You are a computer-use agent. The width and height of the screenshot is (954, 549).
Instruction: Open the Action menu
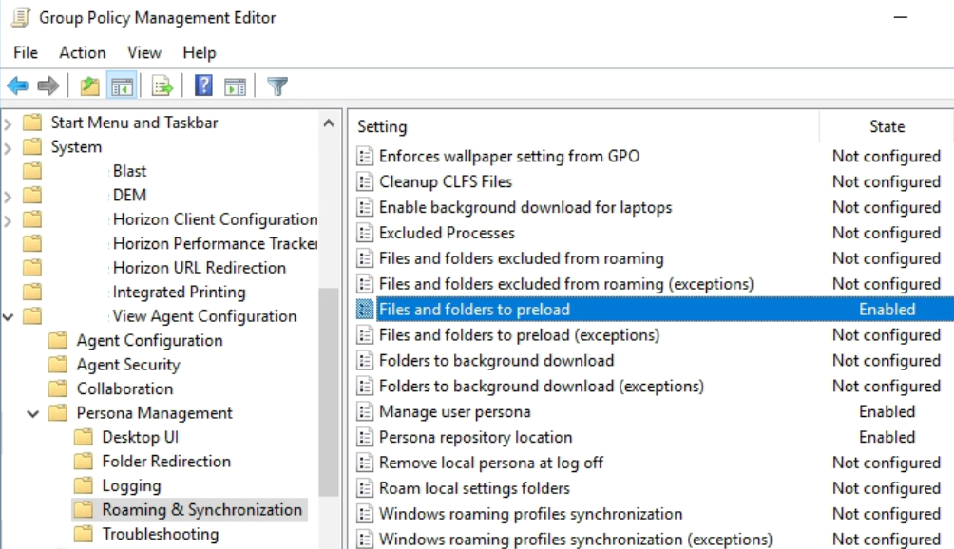point(82,52)
